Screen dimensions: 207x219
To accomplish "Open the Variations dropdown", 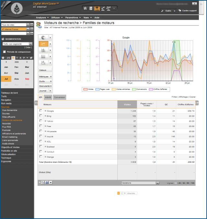I will tap(158, 183).
